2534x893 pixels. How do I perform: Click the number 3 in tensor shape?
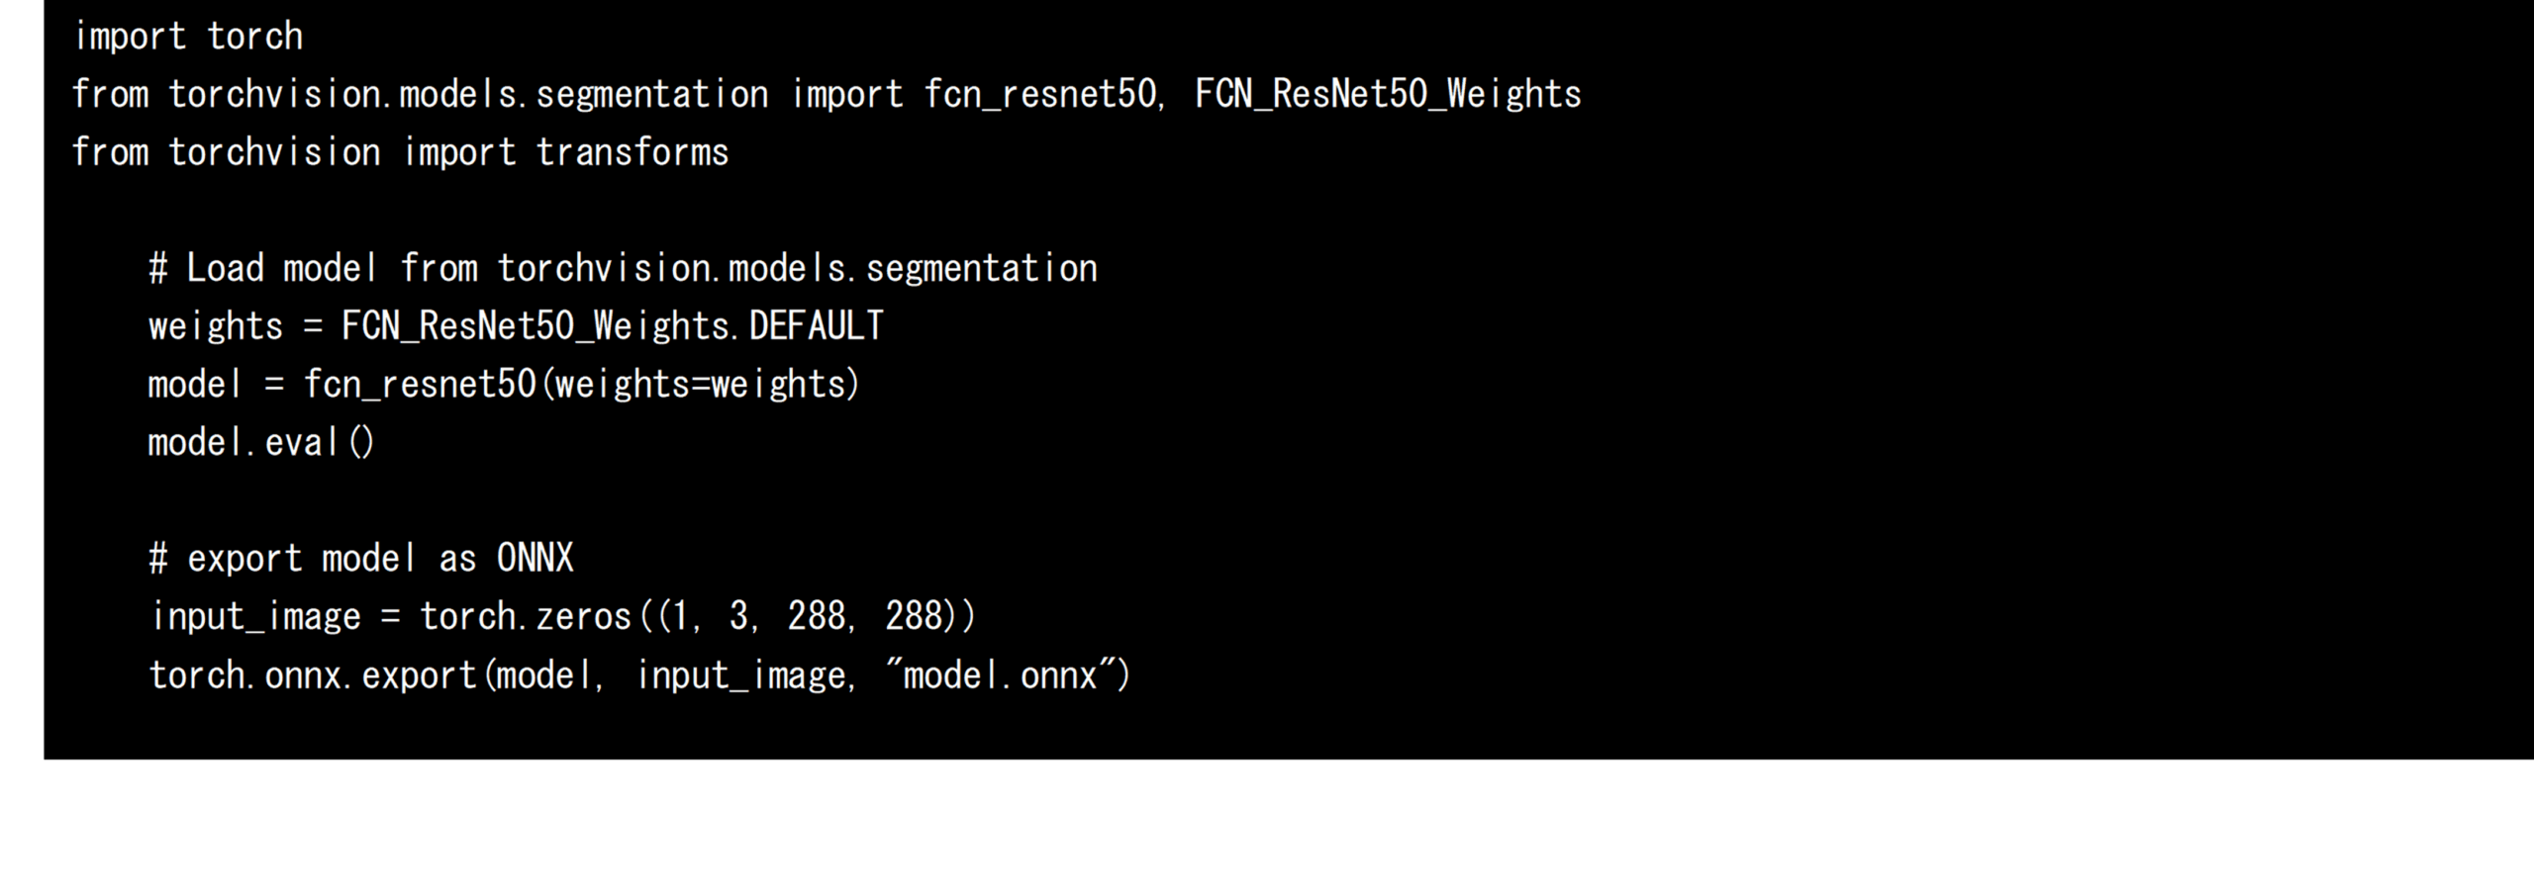click(738, 617)
